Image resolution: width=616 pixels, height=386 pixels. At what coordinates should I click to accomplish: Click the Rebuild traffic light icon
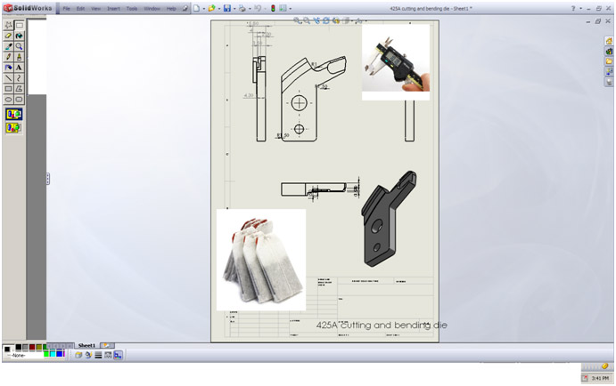tap(273, 8)
